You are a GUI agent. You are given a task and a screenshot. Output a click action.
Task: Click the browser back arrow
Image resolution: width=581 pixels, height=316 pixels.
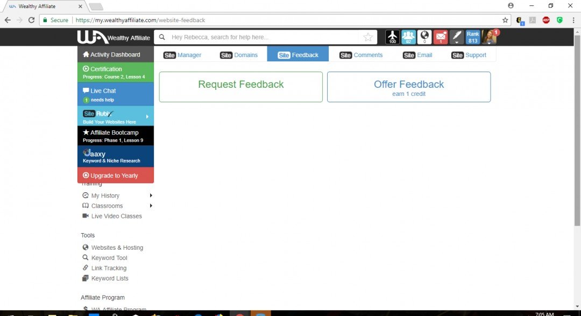click(x=8, y=20)
